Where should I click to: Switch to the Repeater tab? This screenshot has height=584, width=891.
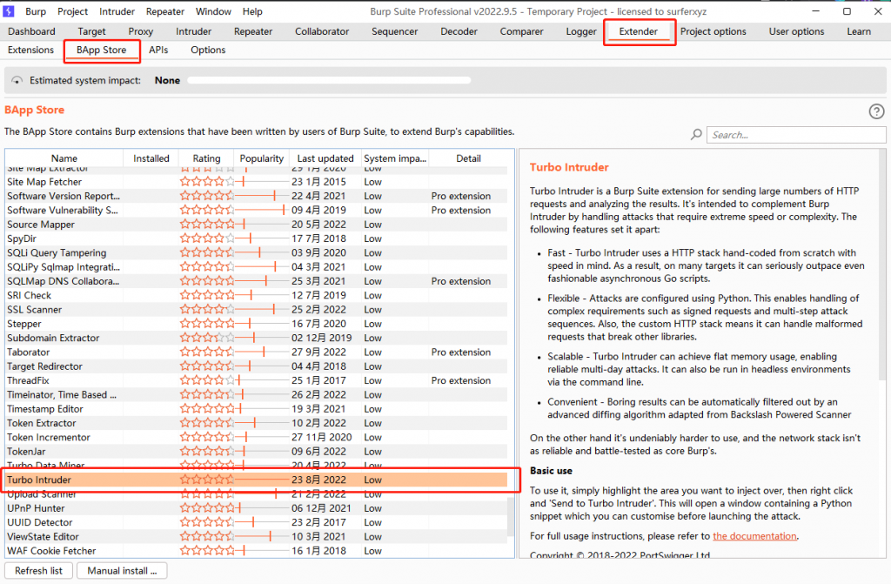tap(253, 31)
